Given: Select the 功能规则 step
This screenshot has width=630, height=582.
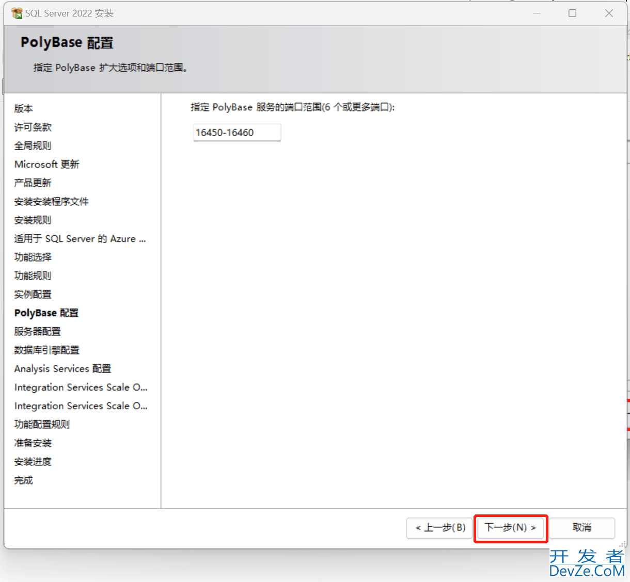Looking at the screenshot, I should pyautogui.click(x=33, y=276).
